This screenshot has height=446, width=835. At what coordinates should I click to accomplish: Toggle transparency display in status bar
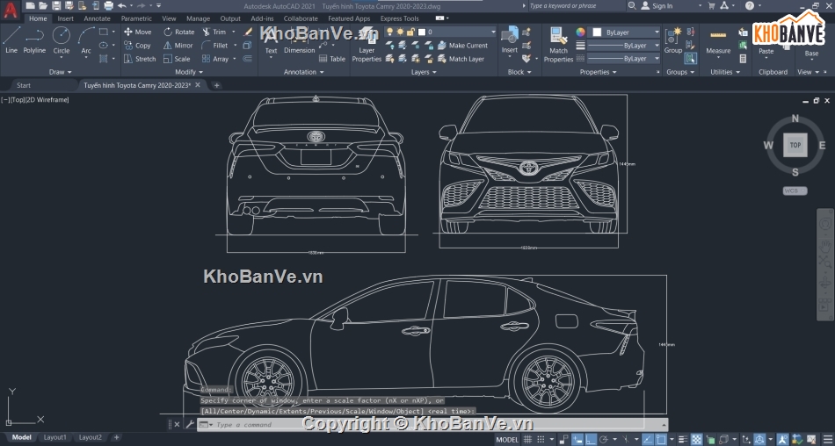pyautogui.click(x=696, y=439)
